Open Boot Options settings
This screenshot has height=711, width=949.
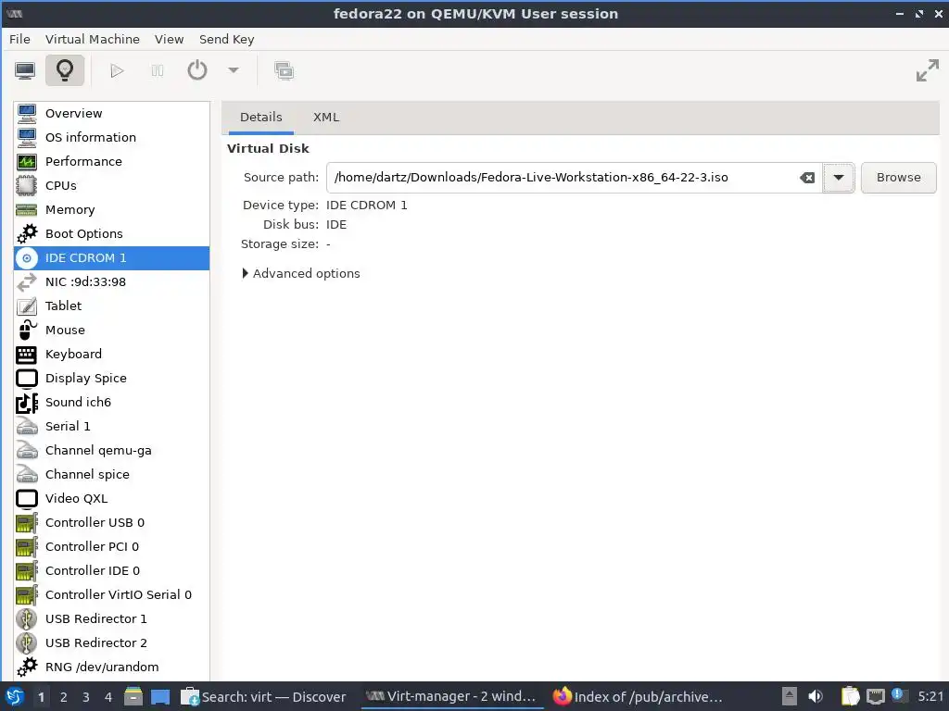pyautogui.click(x=111, y=234)
